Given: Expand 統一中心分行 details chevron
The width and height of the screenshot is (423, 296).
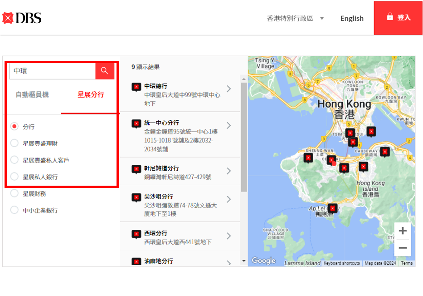Looking at the screenshot, I should tap(229, 126).
